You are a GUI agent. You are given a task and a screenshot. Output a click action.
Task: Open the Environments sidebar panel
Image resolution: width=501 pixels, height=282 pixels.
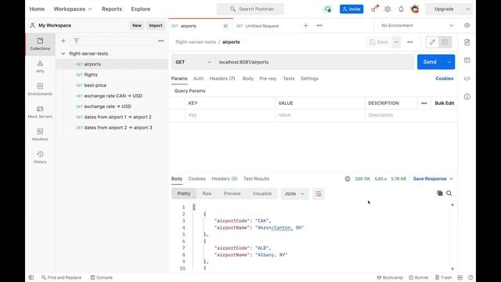[x=40, y=89]
